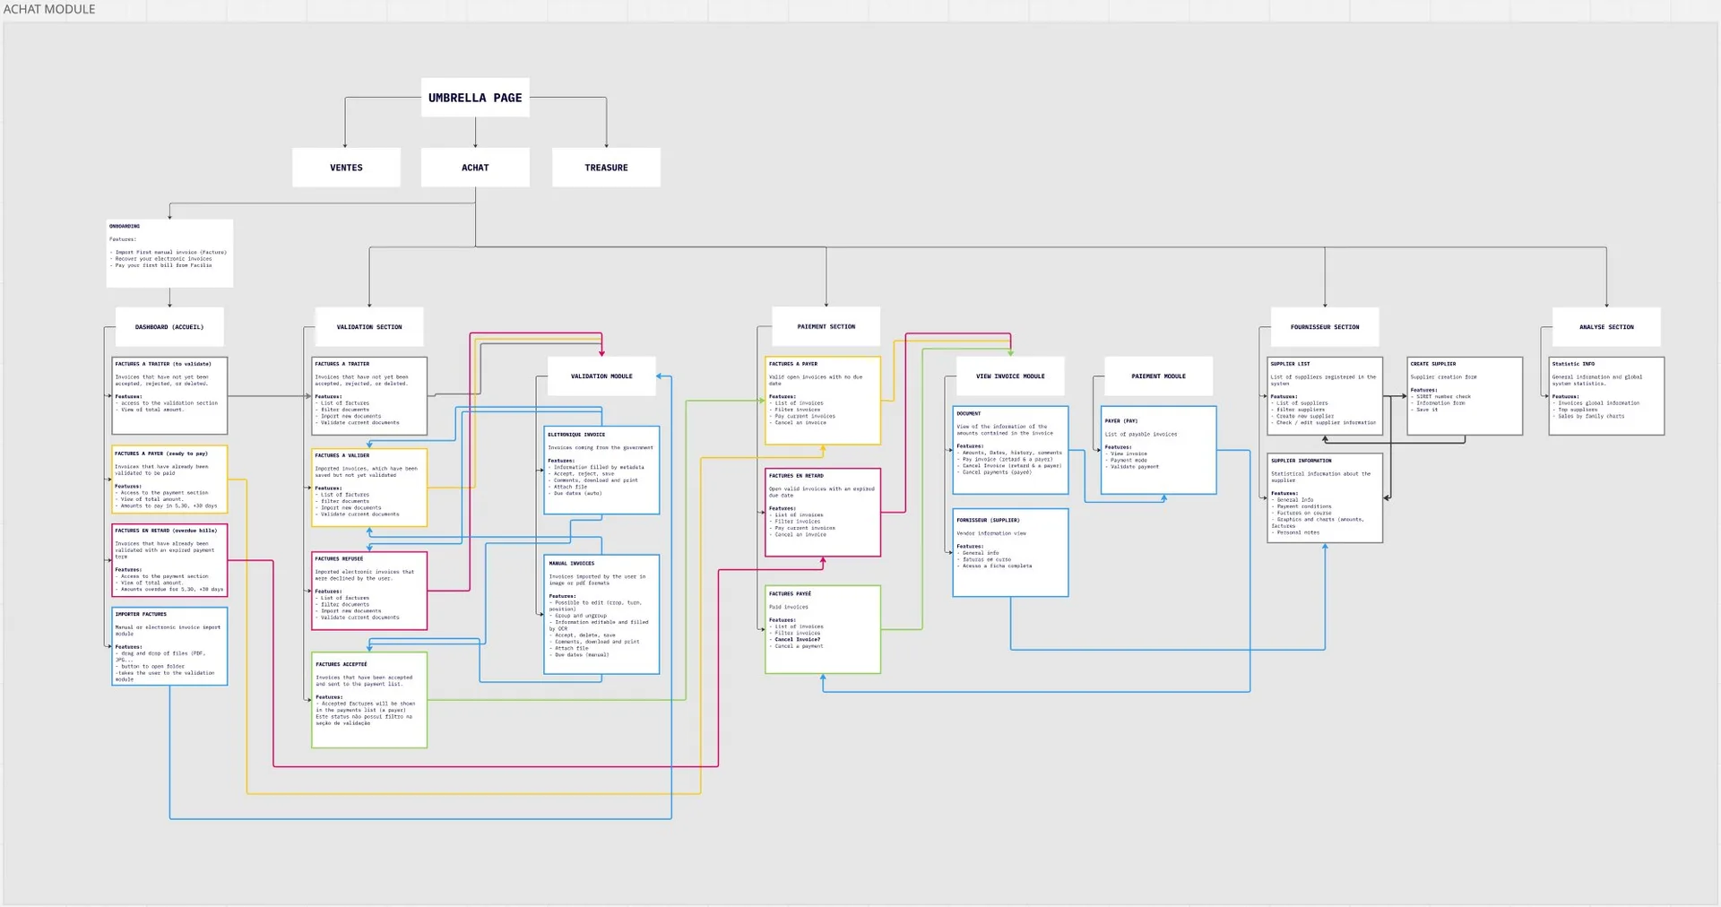Click the FOURNISSEUR SECTION header box

[1325, 327]
